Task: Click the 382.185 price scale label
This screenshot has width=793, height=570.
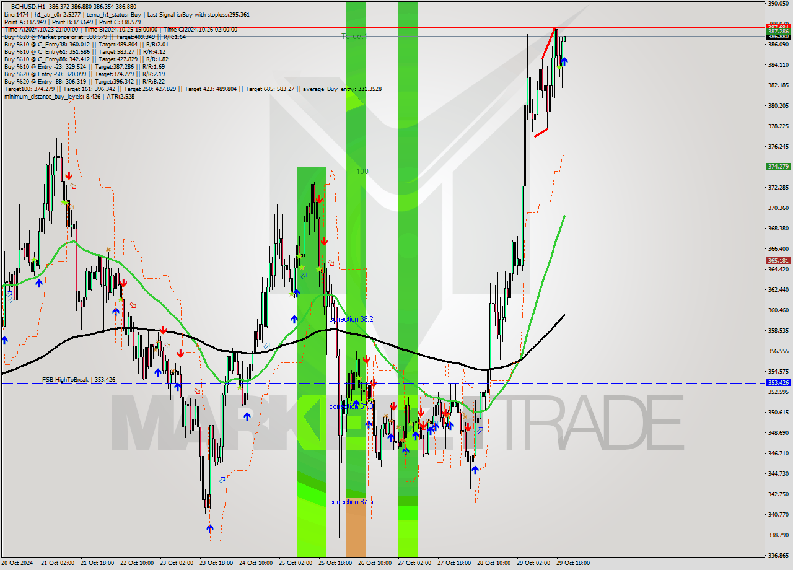Action: (x=778, y=85)
